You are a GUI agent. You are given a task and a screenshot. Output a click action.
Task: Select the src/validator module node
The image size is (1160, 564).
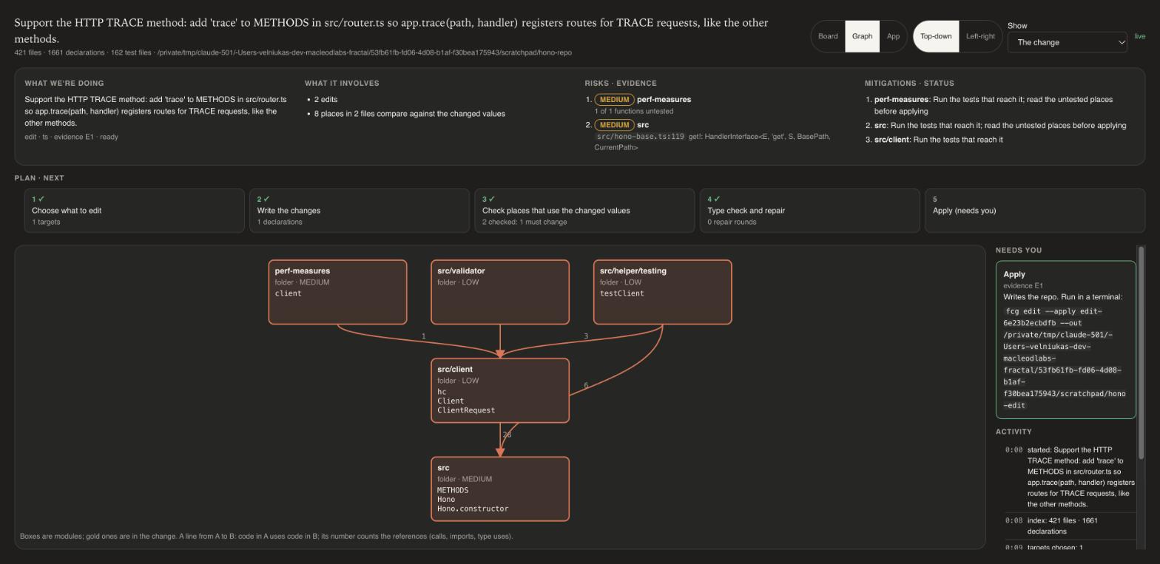pos(500,292)
